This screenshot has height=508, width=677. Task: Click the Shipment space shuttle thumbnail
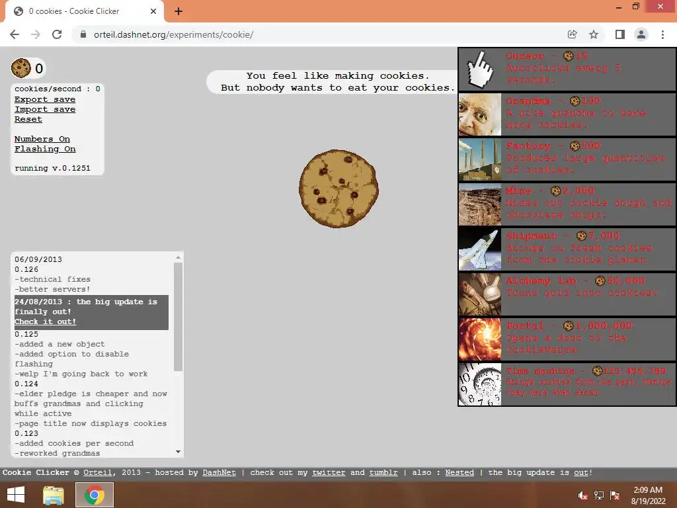[x=480, y=249]
